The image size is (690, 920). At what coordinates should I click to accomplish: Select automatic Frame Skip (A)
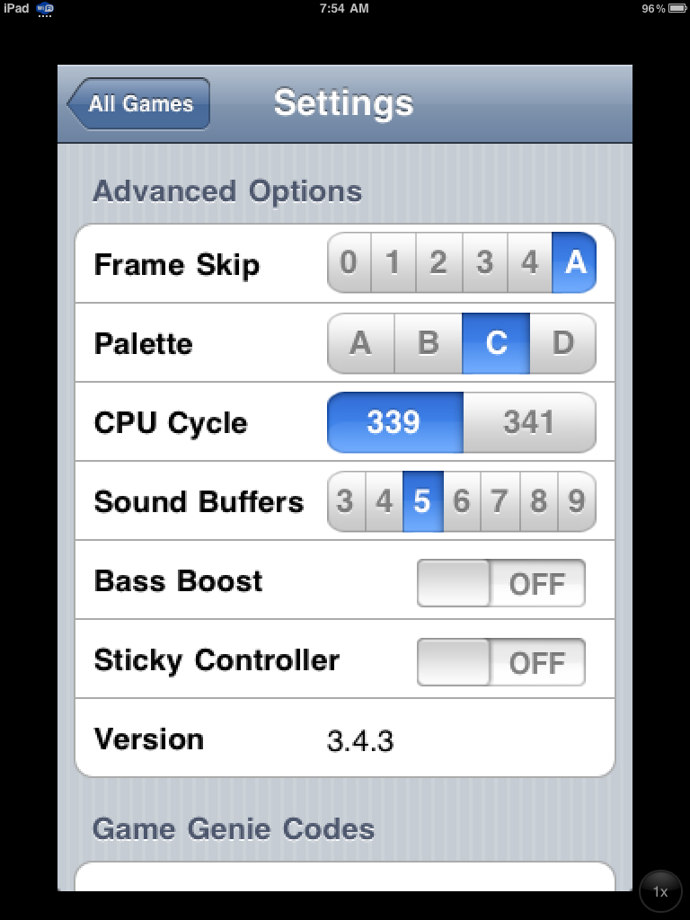pos(574,263)
